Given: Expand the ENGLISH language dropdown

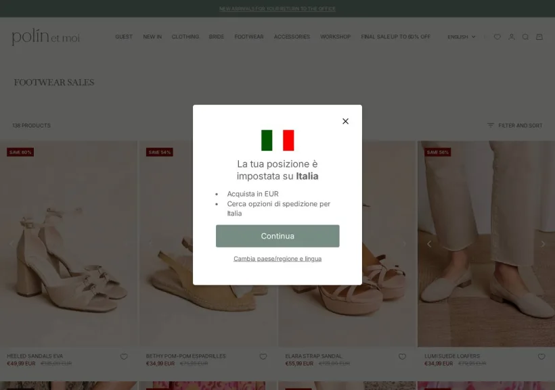Looking at the screenshot, I should 461,36.
